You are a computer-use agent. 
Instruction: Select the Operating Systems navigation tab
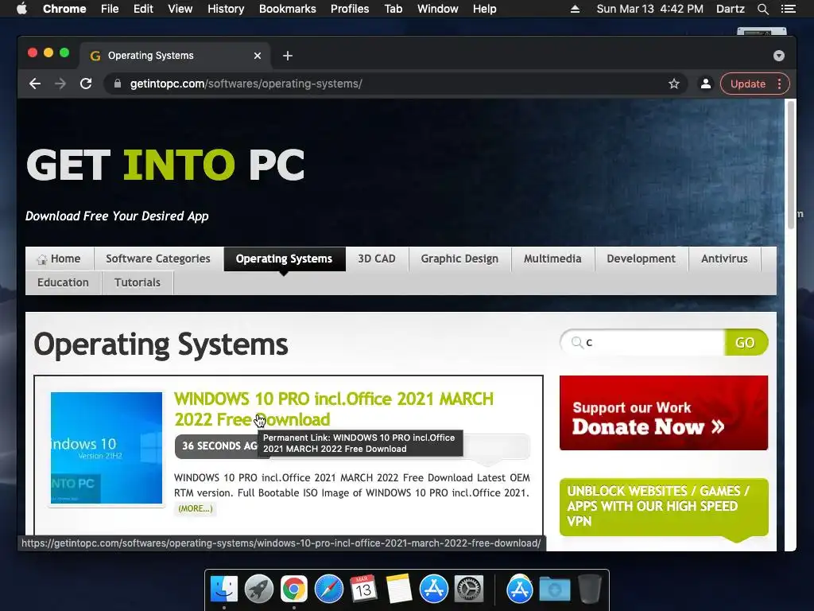[284, 259]
